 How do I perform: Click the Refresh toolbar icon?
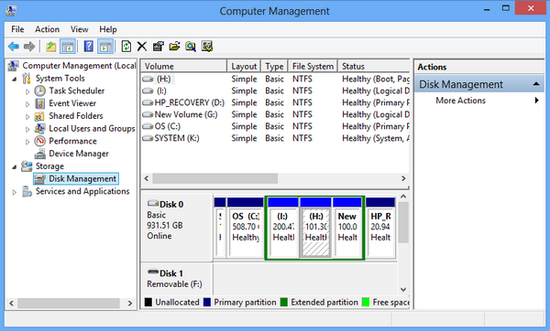126,47
